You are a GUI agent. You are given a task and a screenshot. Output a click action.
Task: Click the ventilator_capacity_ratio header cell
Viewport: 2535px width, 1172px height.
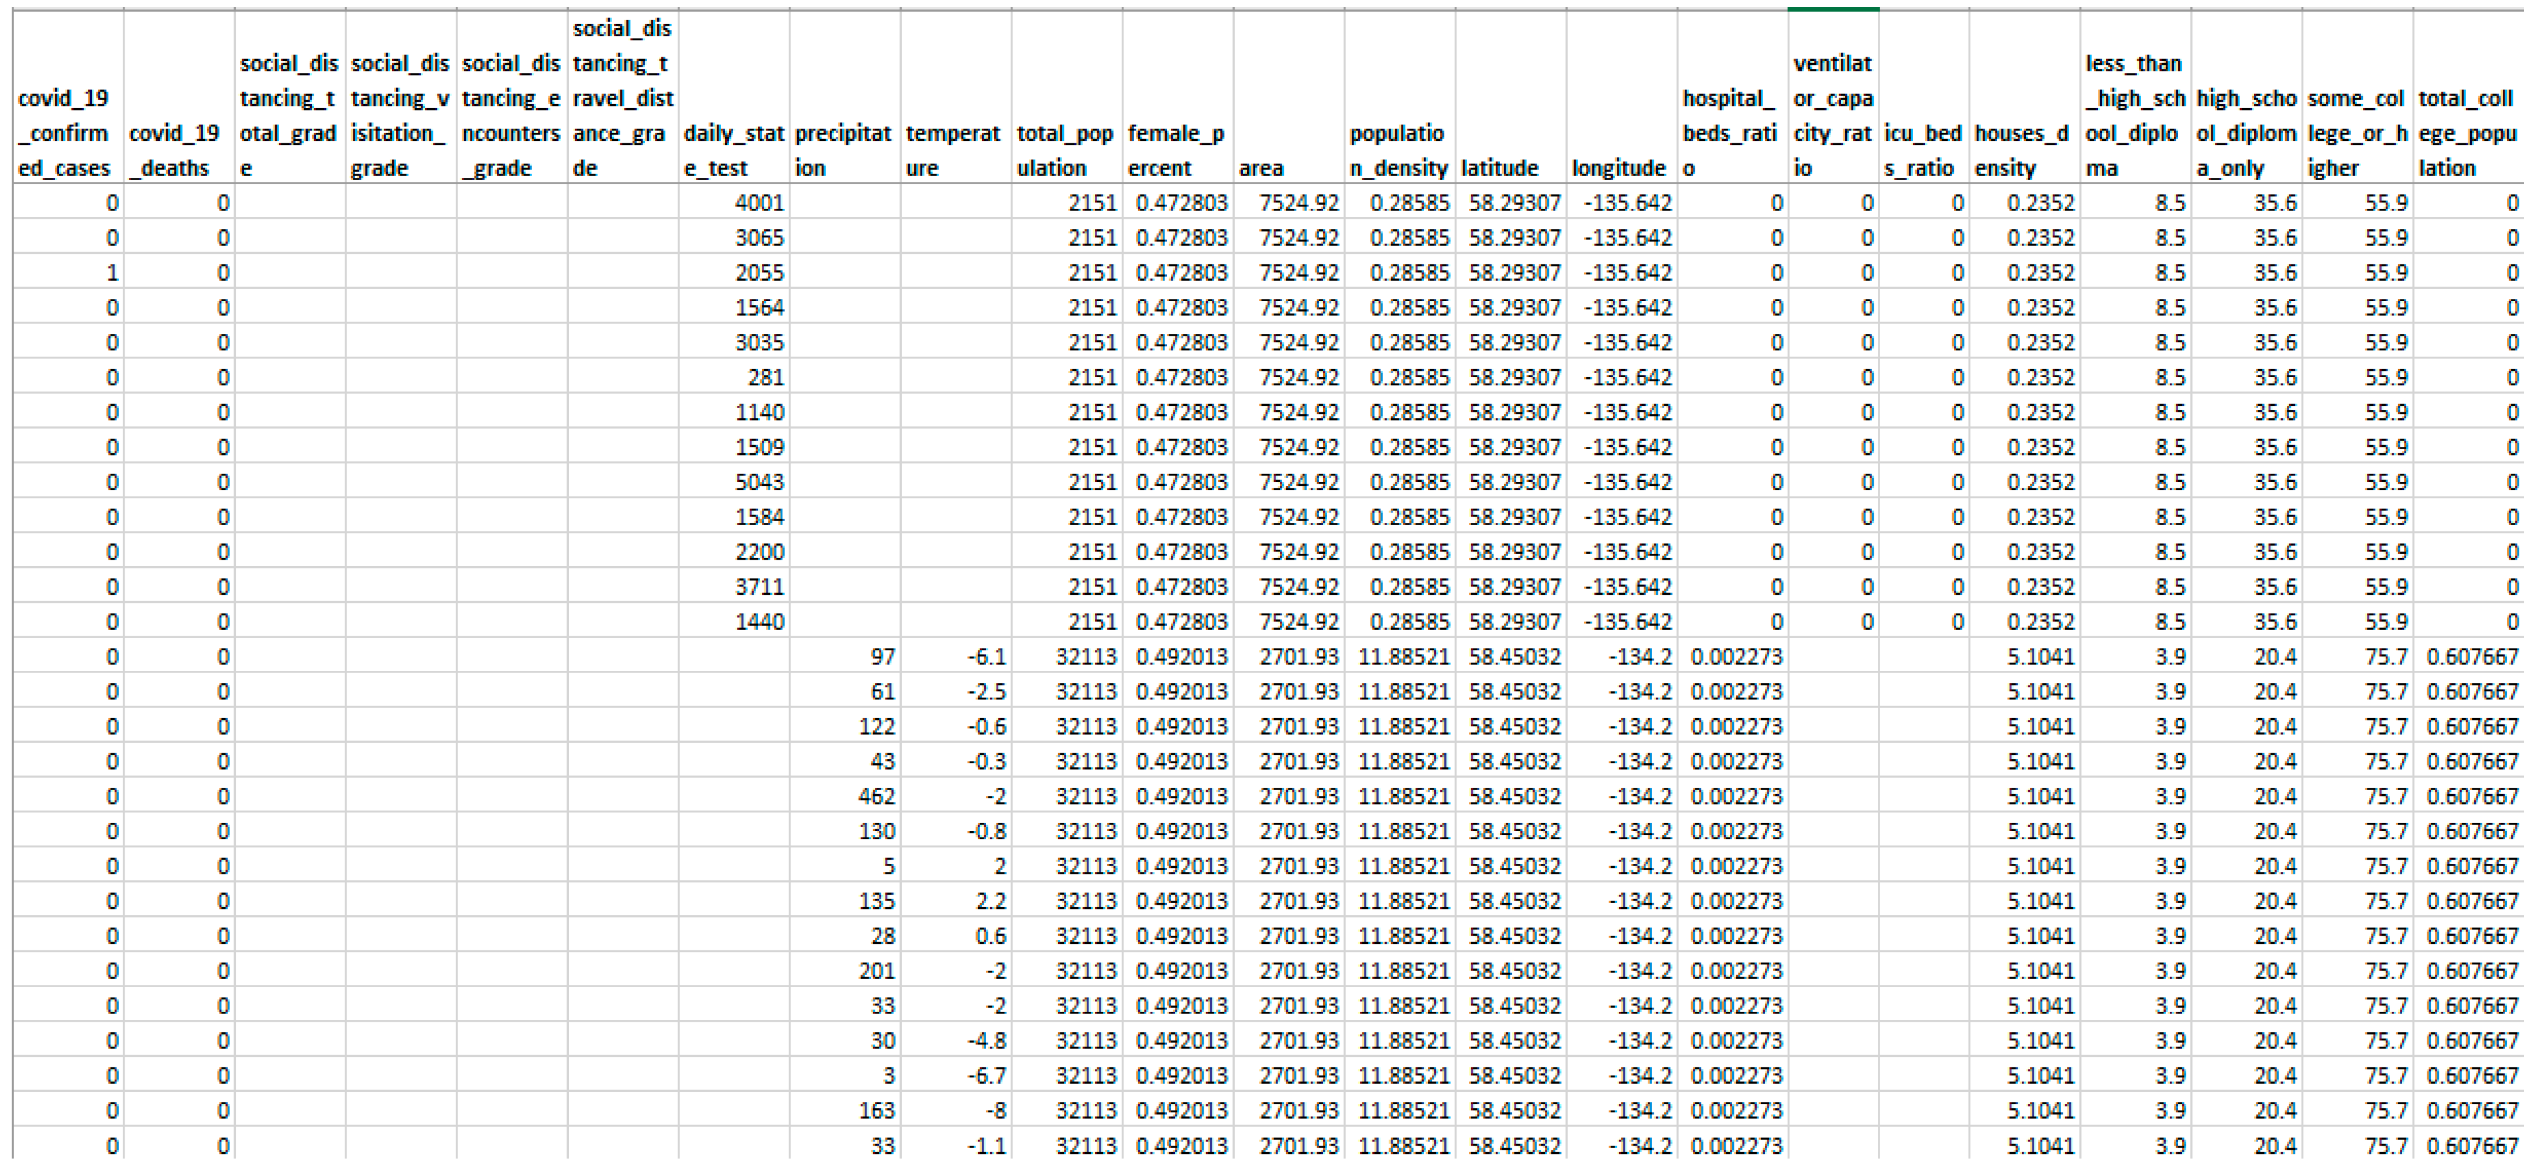[x=1832, y=115]
